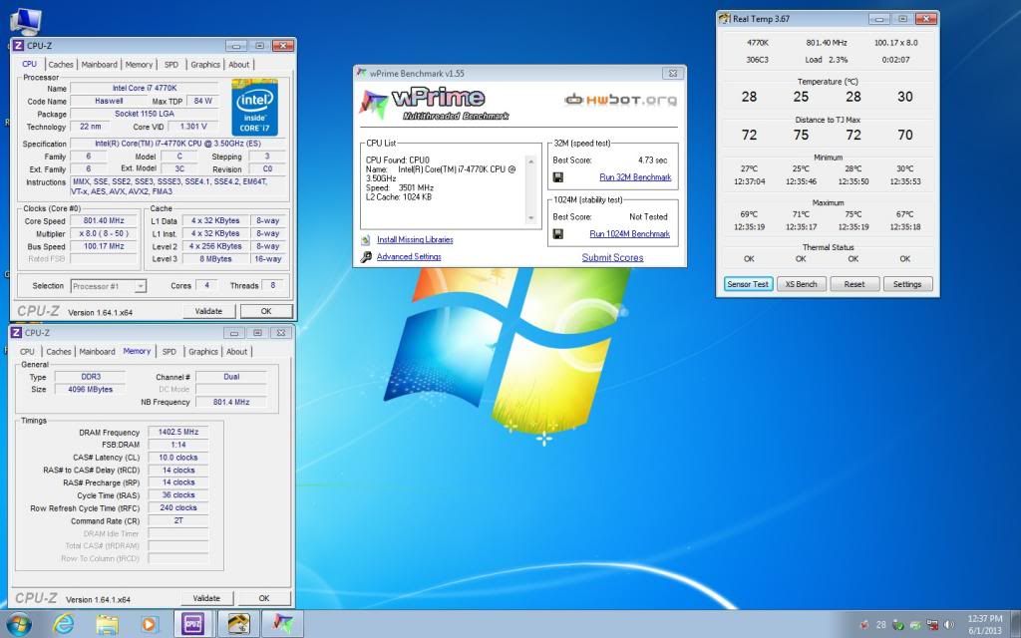1021x638 pixels.
Task: Click the wPrime logo graphic
Action: click(x=433, y=104)
